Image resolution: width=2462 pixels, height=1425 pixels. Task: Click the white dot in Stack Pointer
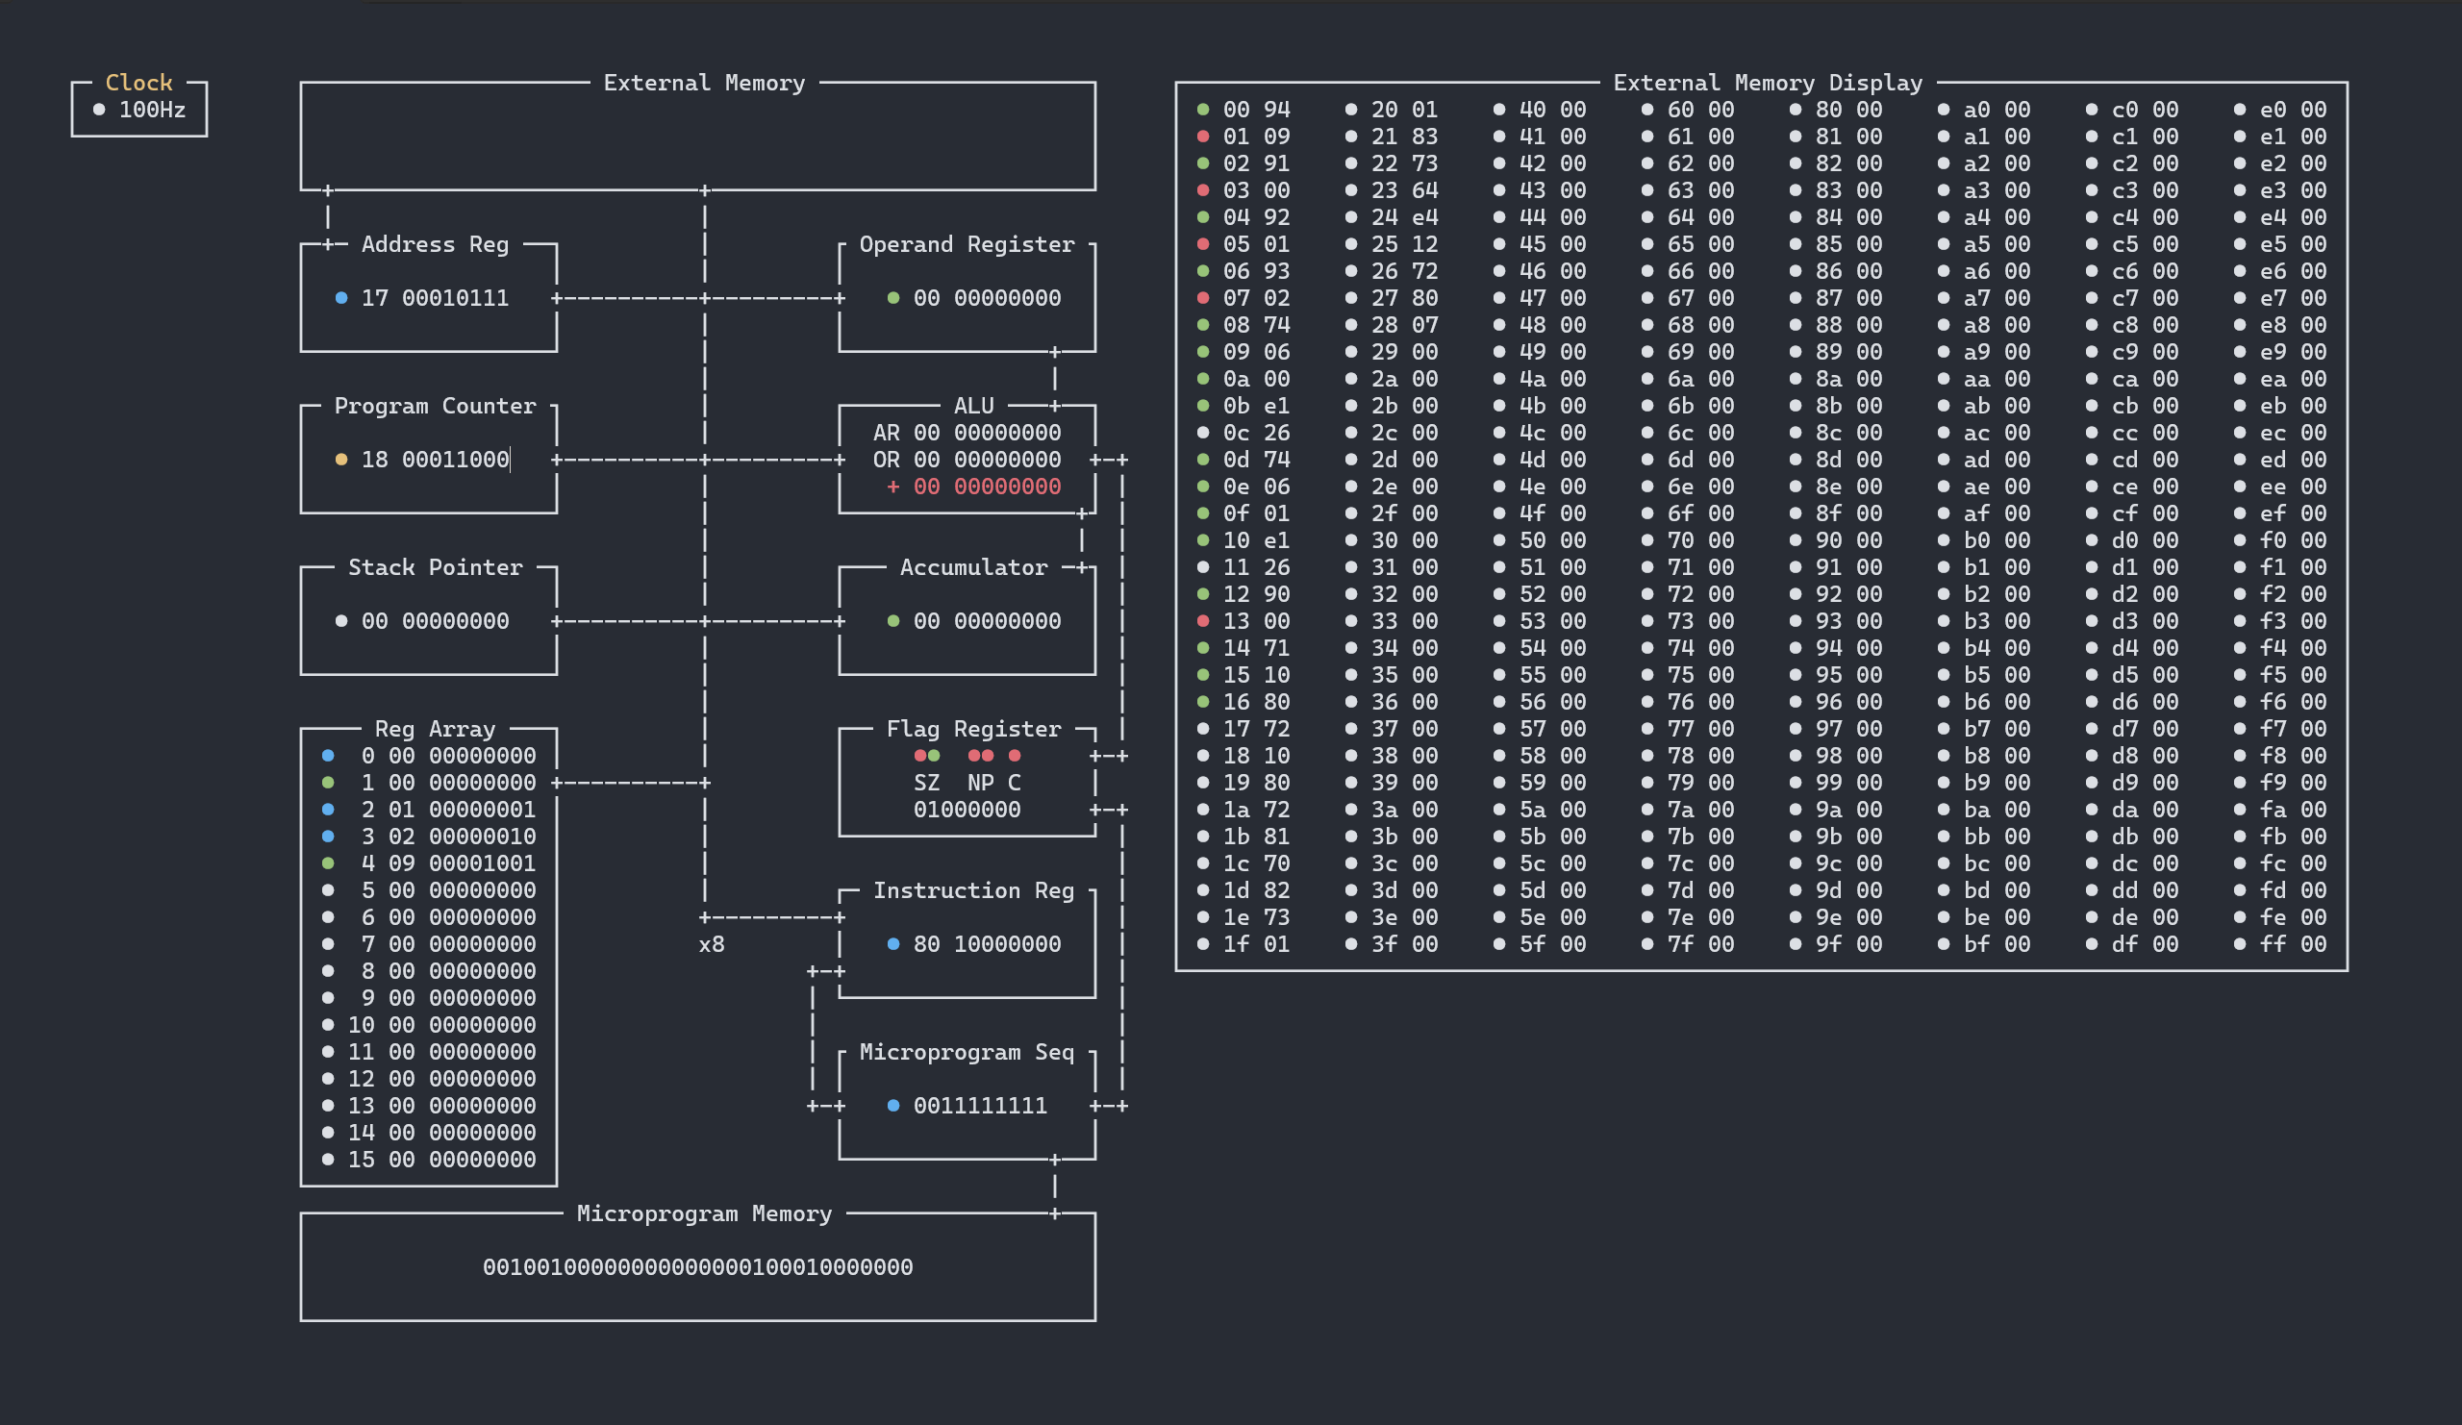(341, 621)
